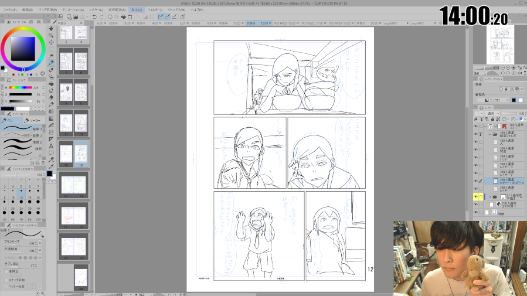Select the ペン sub tool group
This screenshot has height=296, width=527.
pyautogui.click(x=11, y=120)
